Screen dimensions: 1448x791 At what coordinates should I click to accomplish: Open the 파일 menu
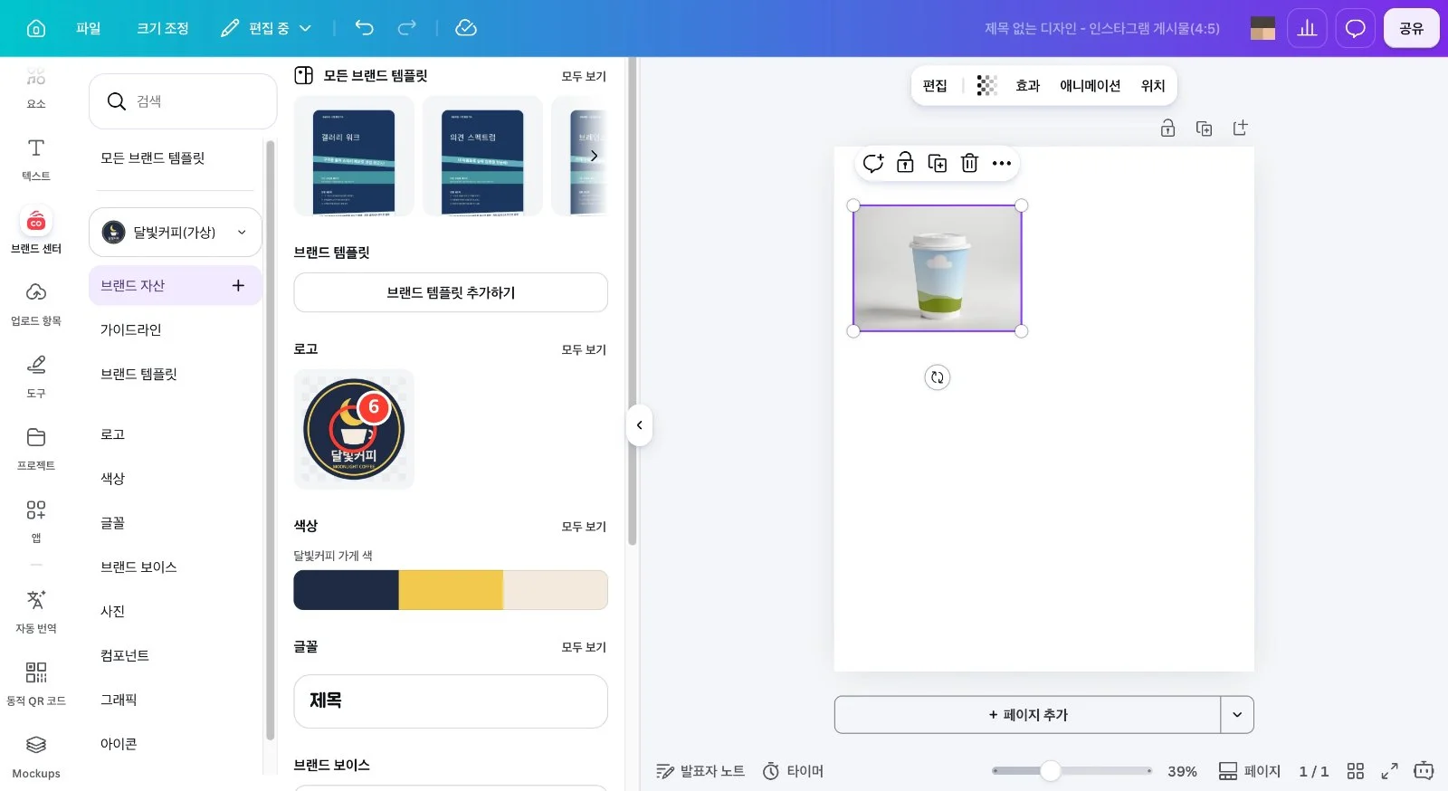coord(89,28)
